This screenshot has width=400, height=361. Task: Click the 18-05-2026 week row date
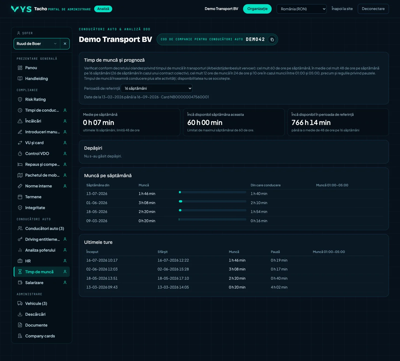click(x=97, y=212)
